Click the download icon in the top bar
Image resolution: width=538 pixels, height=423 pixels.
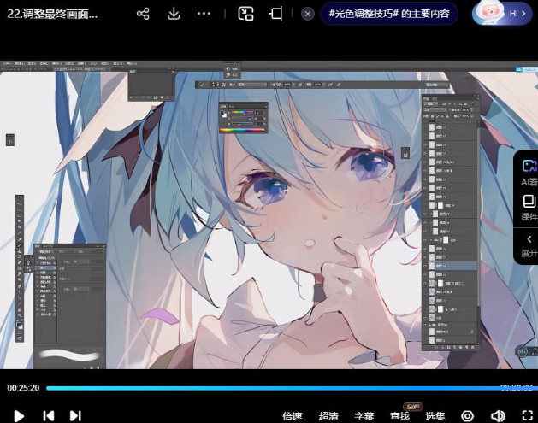(174, 14)
